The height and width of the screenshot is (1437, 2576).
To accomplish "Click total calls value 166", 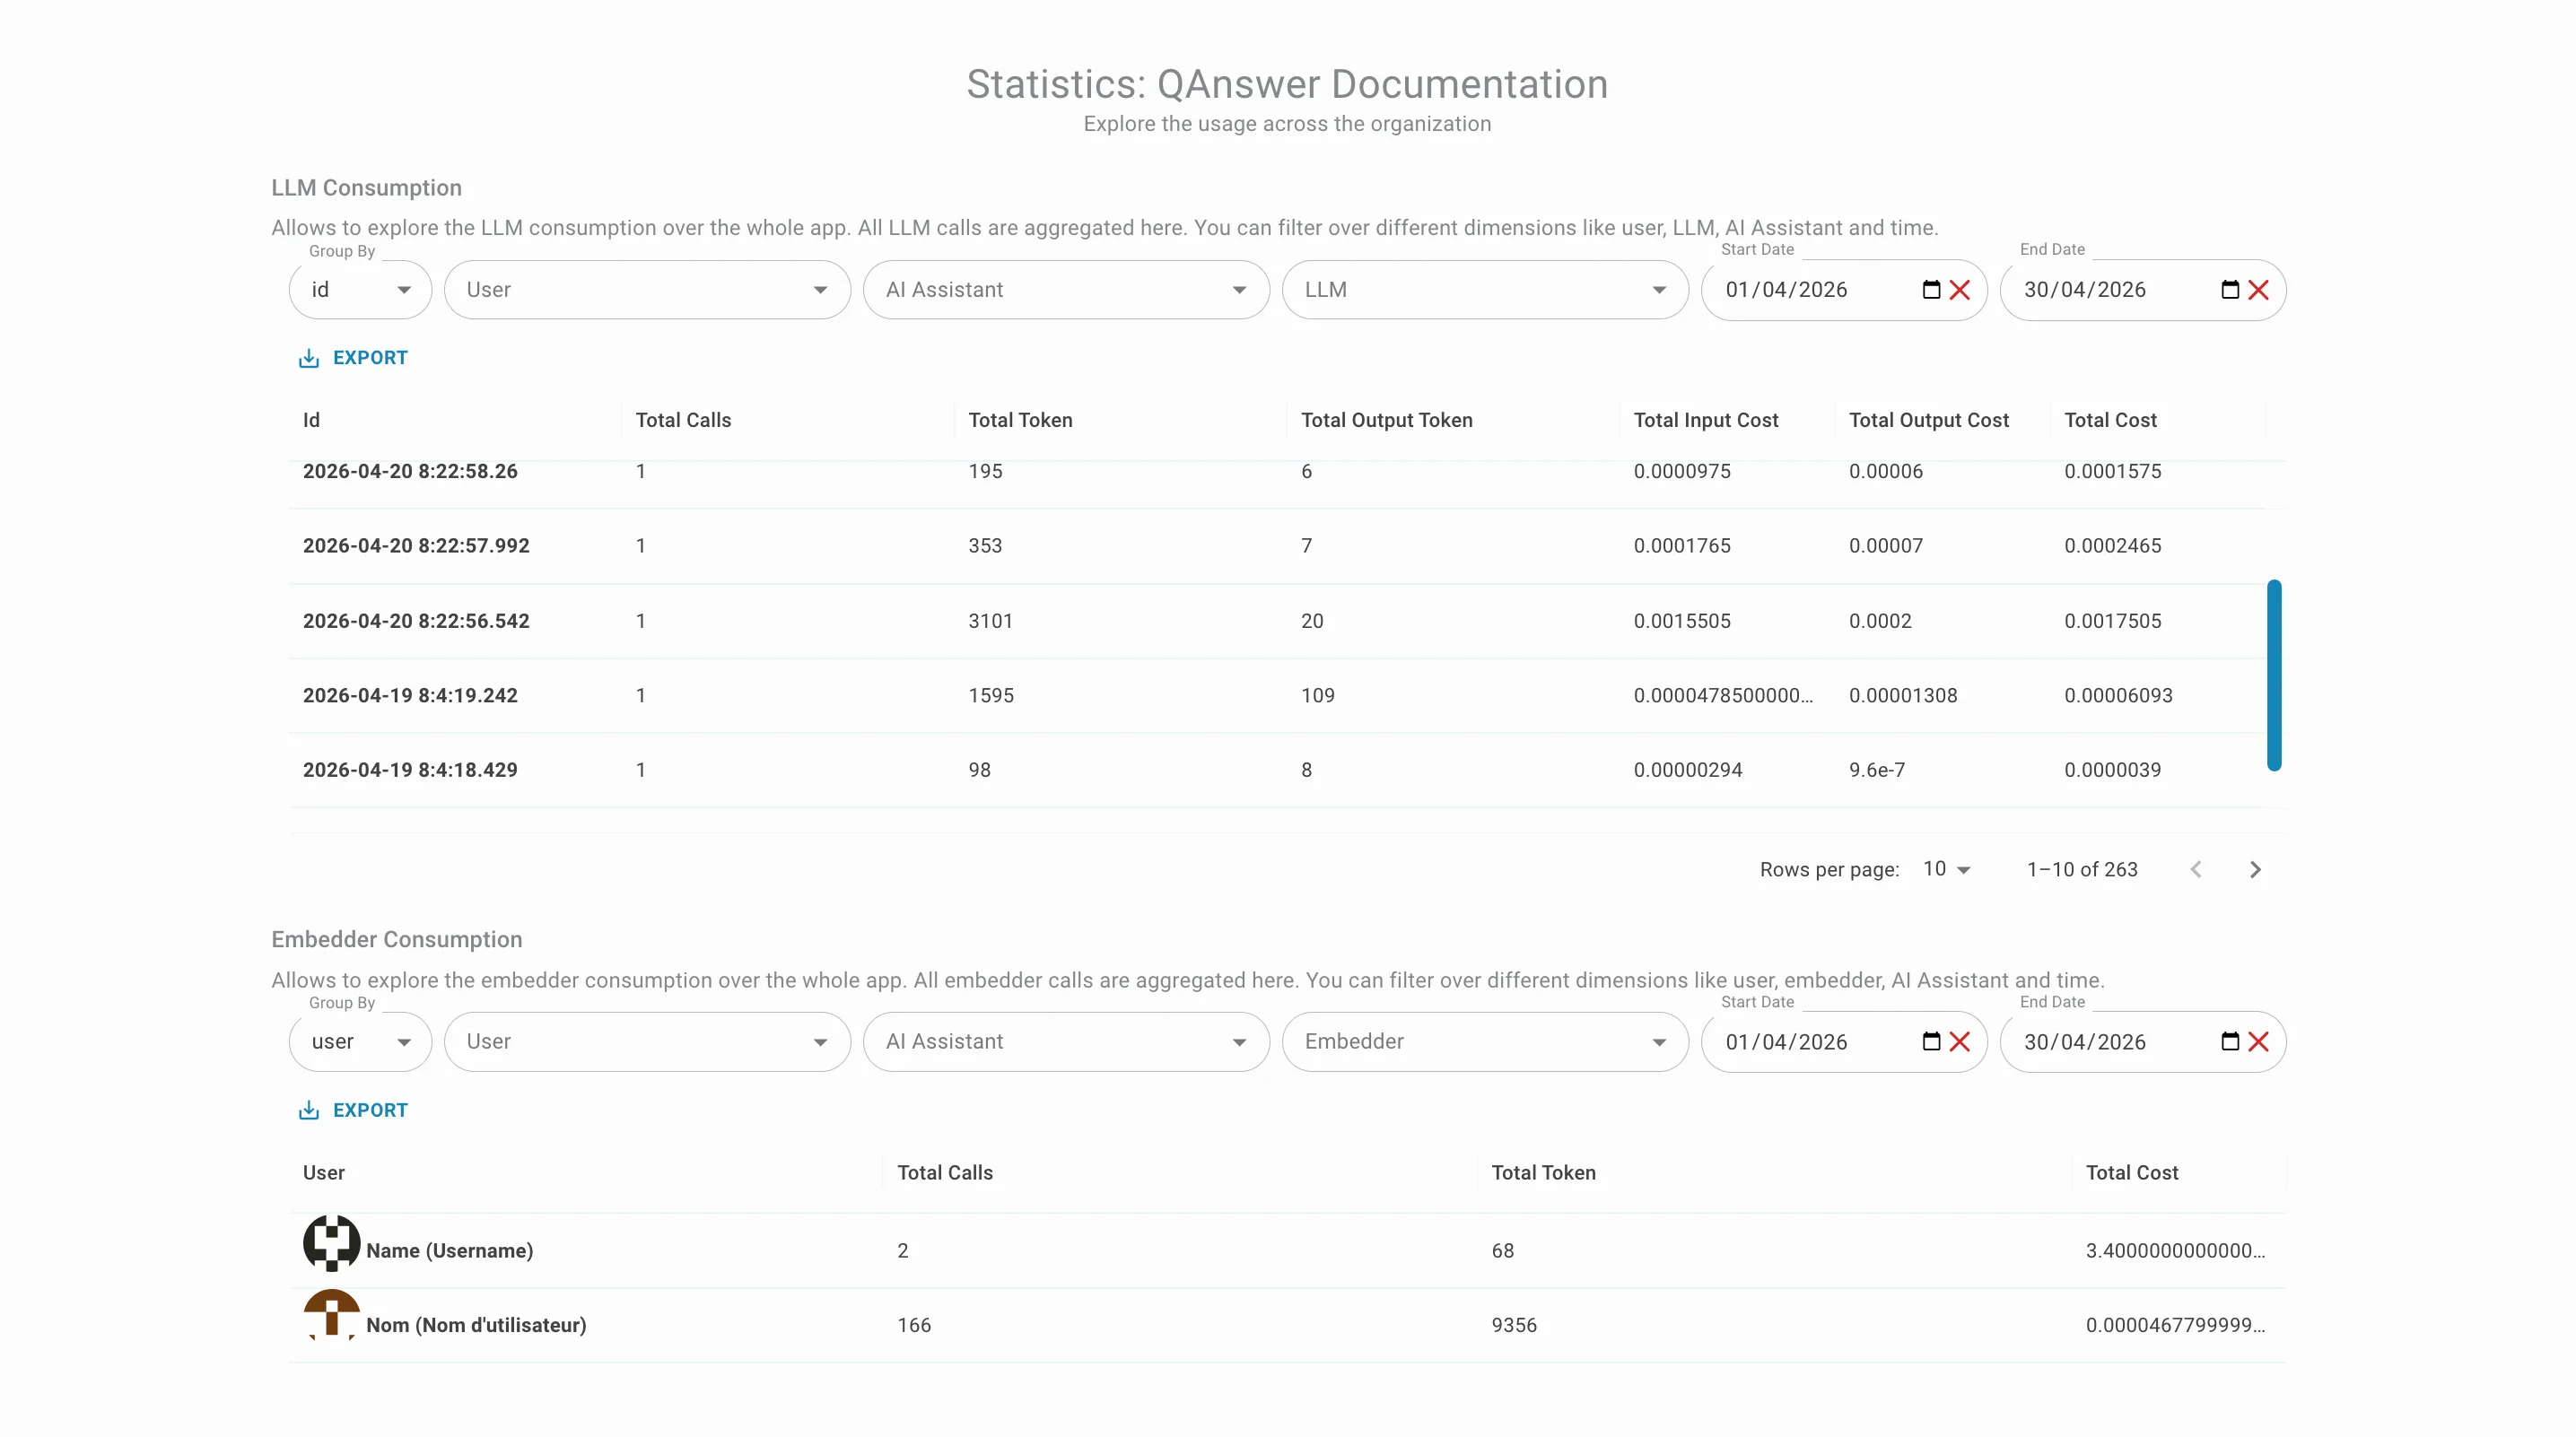I will pyautogui.click(x=914, y=1325).
